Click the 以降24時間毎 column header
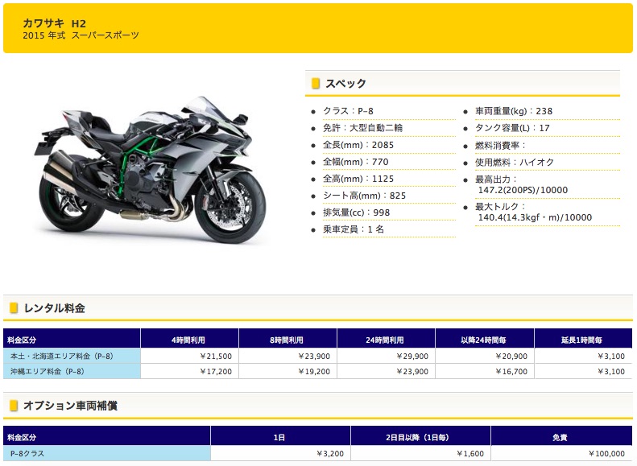 tap(485, 339)
